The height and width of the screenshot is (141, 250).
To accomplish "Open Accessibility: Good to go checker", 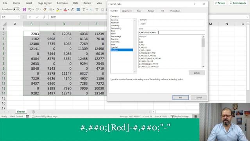I will point(45,116).
